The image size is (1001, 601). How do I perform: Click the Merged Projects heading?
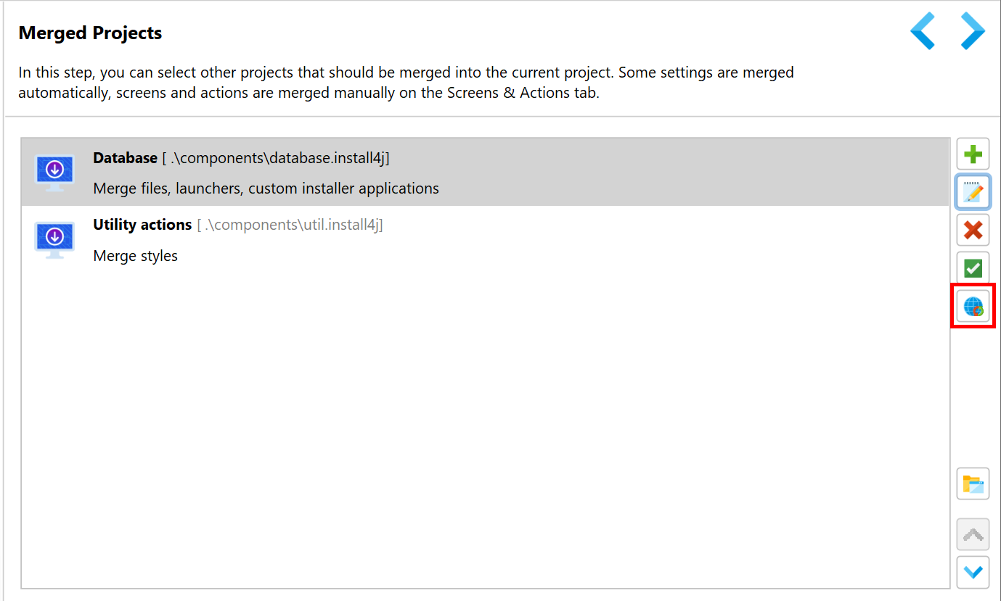point(90,33)
